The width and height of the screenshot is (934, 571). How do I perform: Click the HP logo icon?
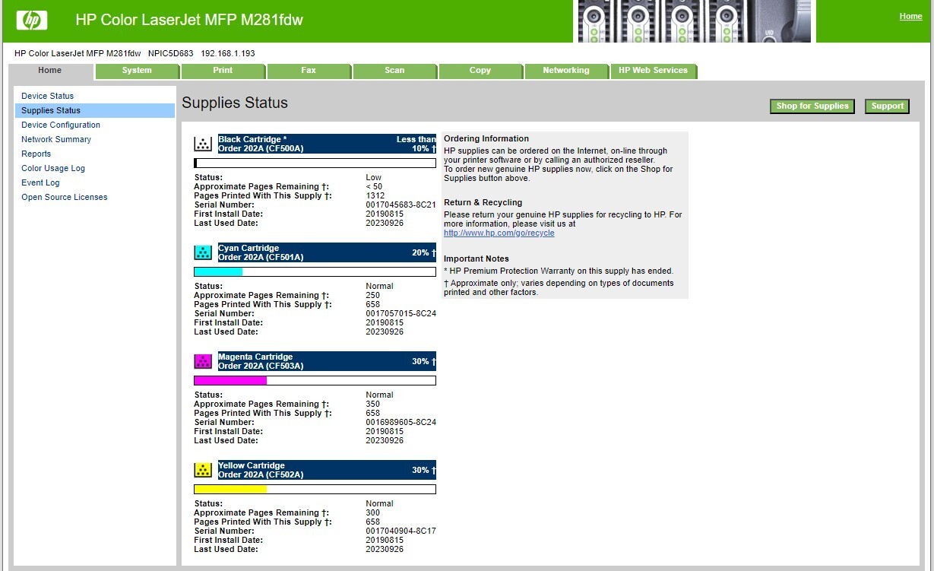point(32,21)
